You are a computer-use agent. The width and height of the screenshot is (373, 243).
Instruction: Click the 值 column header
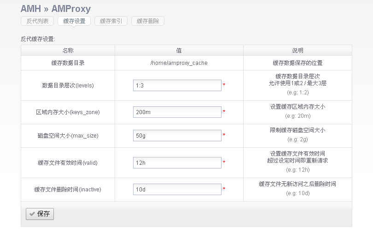[179, 51]
